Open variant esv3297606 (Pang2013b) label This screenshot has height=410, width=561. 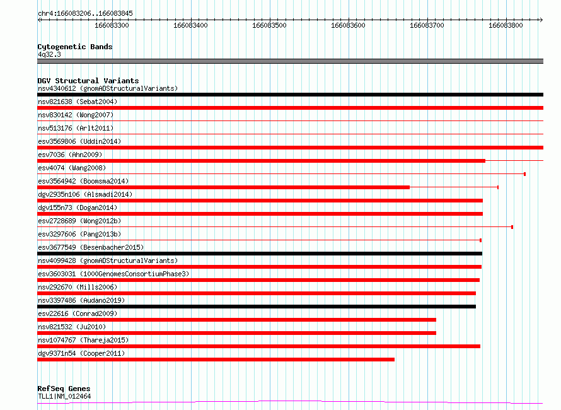79,234
